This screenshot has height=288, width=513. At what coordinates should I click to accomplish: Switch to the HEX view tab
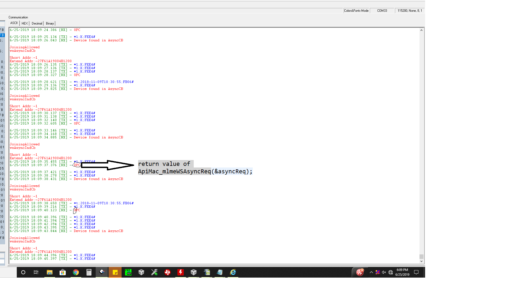pyautogui.click(x=25, y=23)
